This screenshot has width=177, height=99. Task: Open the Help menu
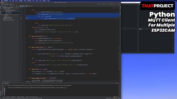coord(48,1)
